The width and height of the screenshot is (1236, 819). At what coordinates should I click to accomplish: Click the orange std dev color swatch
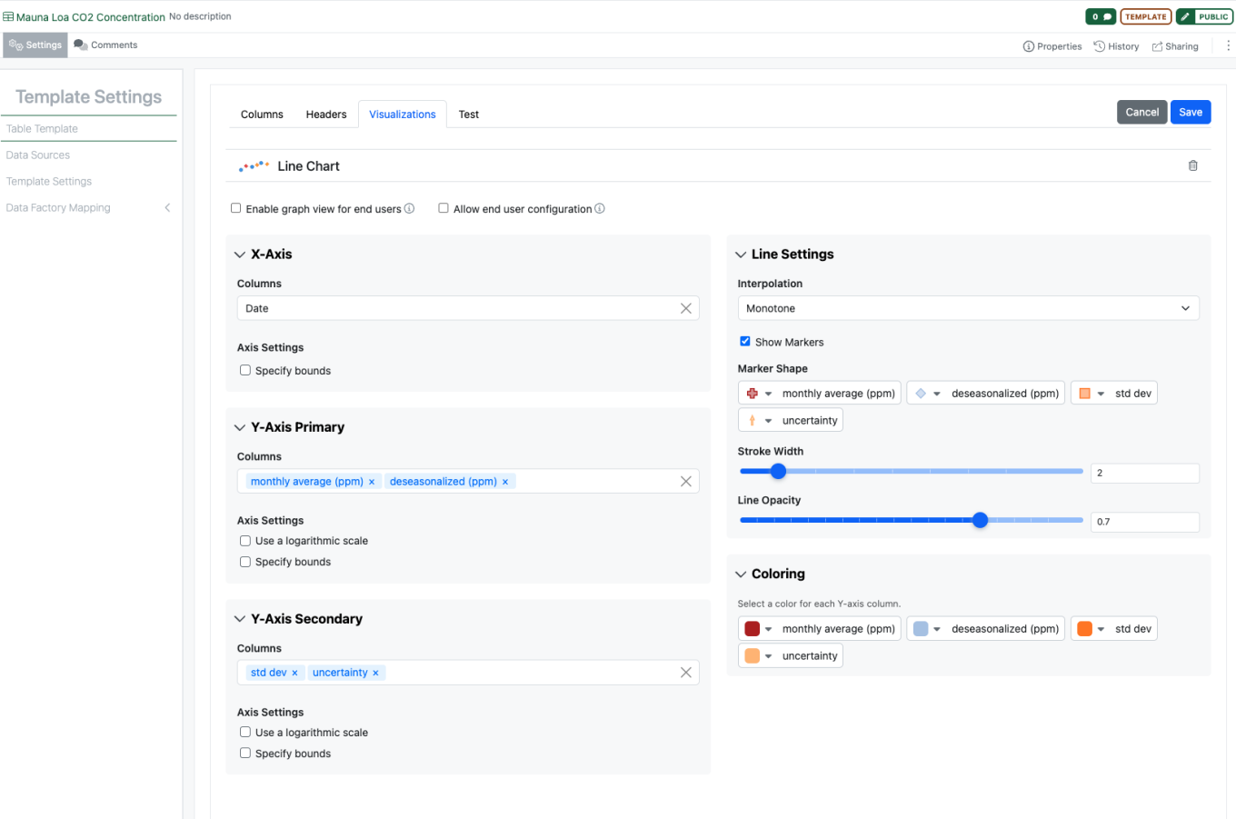1084,629
